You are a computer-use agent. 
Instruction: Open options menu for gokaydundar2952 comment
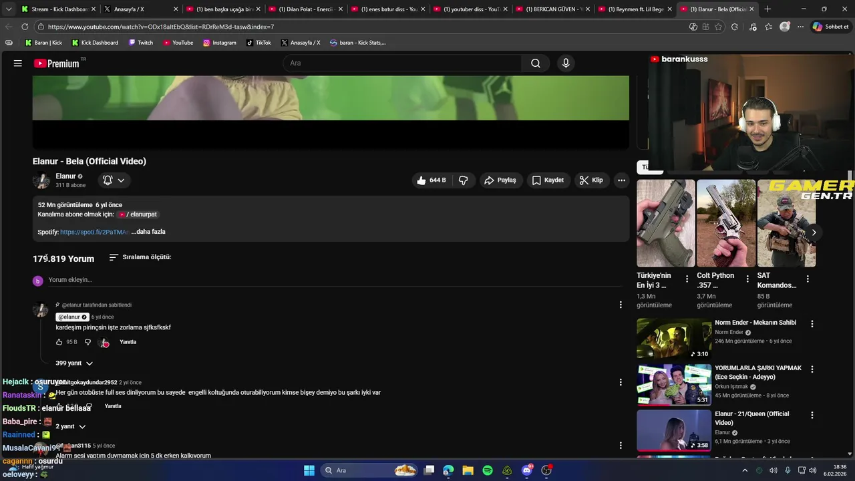[621, 382]
